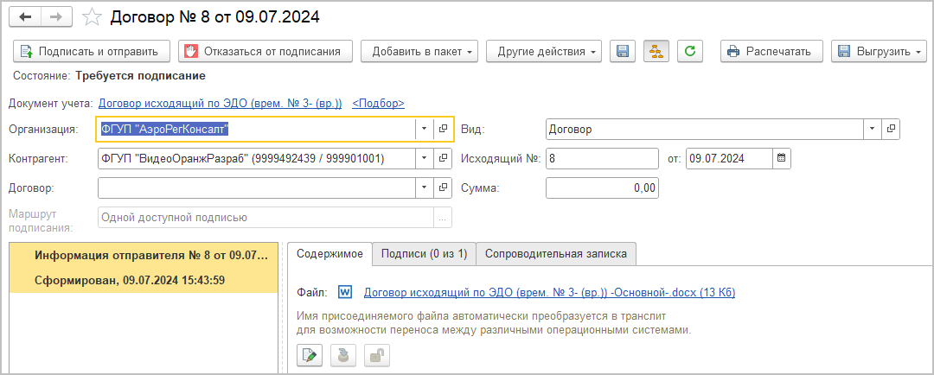Open the Word file icon next to attachment
This screenshot has height=375, width=934.
(345, 293)
